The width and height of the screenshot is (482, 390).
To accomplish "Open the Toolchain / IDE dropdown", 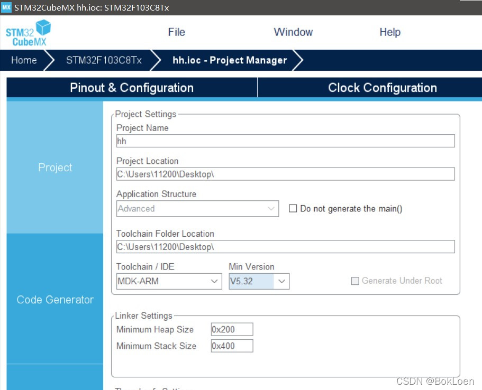I will [x=169, y=281].
